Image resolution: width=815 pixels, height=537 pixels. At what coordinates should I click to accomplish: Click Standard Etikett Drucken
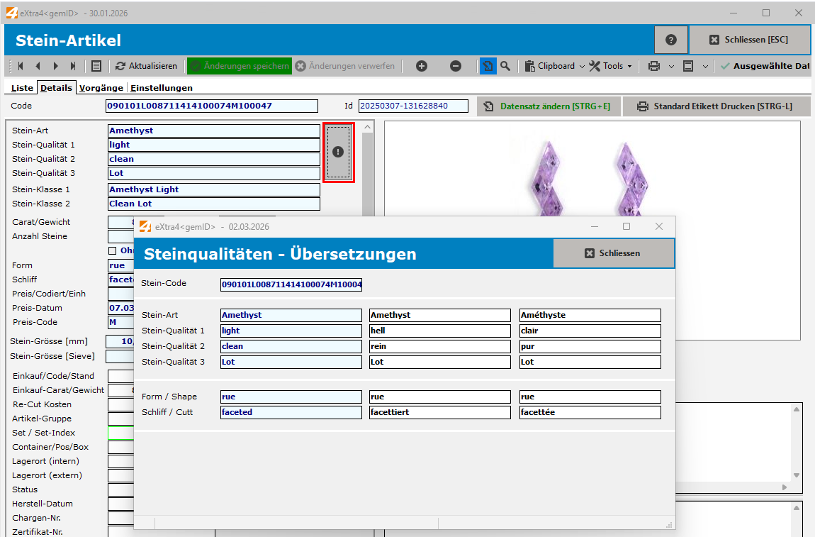pos(716,106)
